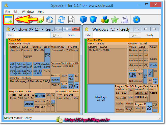Focus the Filter input in Z: window
This screenshot has width=166, height=125.
coord(32,35)
